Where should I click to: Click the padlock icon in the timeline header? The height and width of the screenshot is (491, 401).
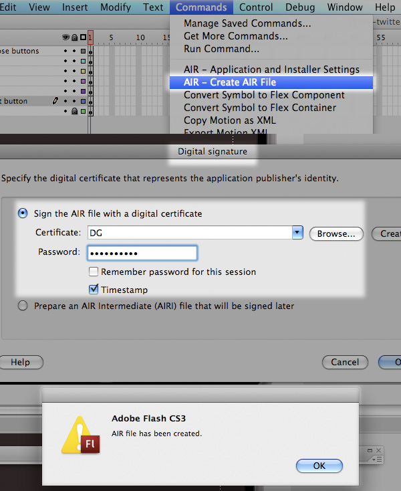point(74,37)
